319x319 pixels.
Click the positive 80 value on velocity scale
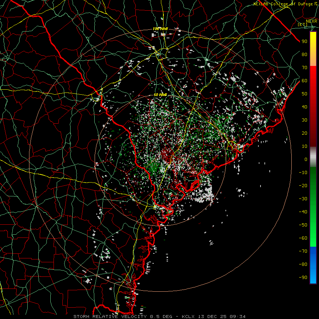(304, 54)
